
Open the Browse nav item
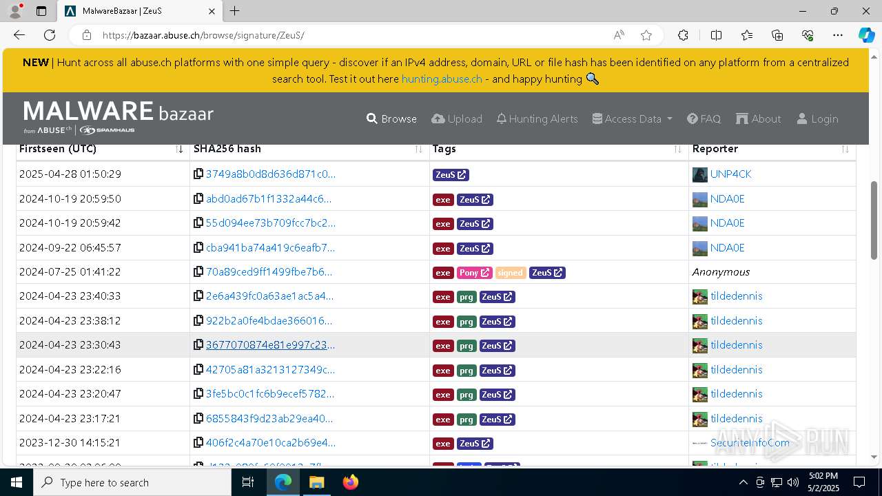(391, 118)
